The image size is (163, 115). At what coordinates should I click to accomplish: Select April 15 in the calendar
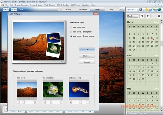point(139,71)
